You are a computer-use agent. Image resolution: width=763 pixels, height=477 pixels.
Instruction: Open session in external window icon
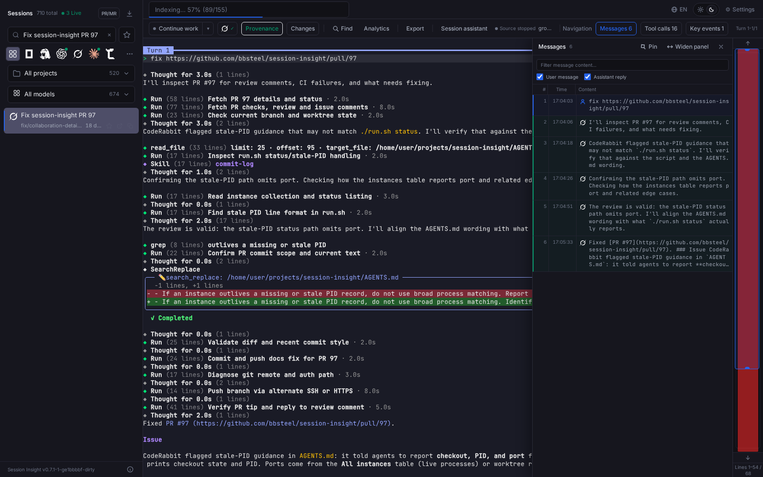pyautogui.click(x=120, y=126)
